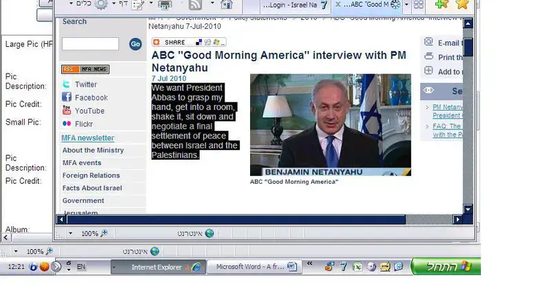Image resolution: width=538 pixels, height=302 pixels.
Task: Open the Tools gear icon in toolbar
Action: (101, 4)
